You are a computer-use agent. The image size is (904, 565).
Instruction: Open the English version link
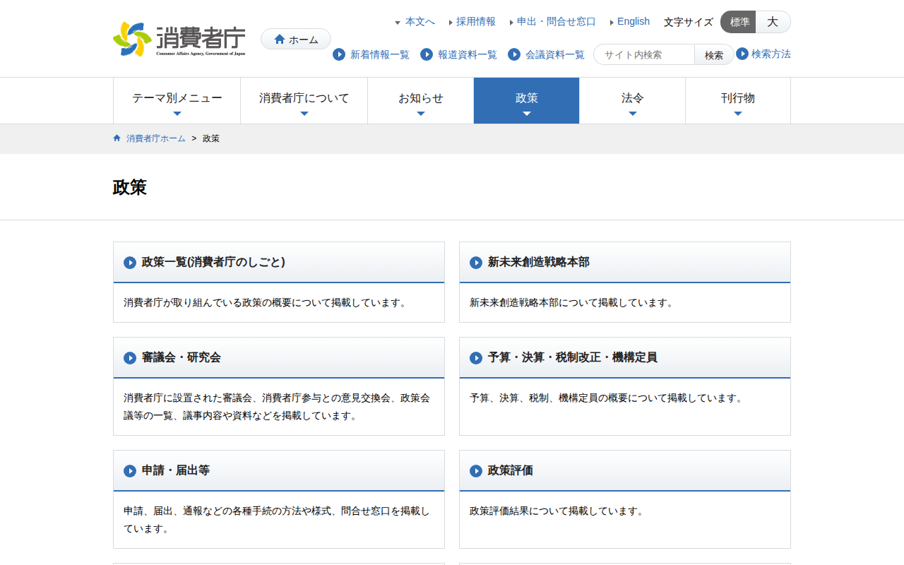click(x=633, y=21)
